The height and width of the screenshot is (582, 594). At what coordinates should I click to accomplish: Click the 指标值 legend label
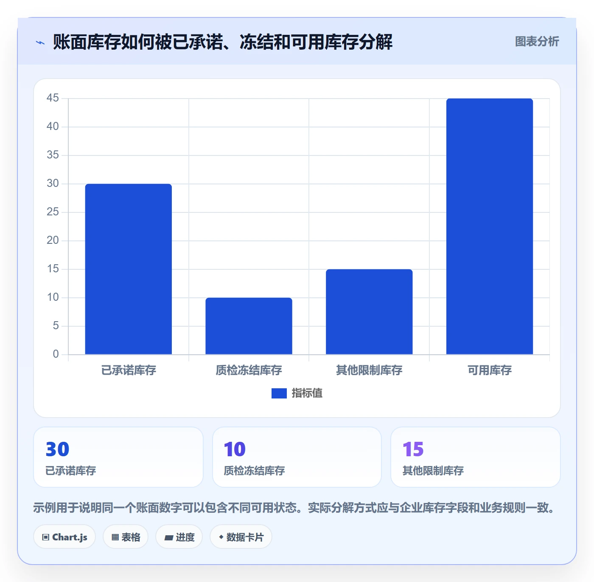307,393
